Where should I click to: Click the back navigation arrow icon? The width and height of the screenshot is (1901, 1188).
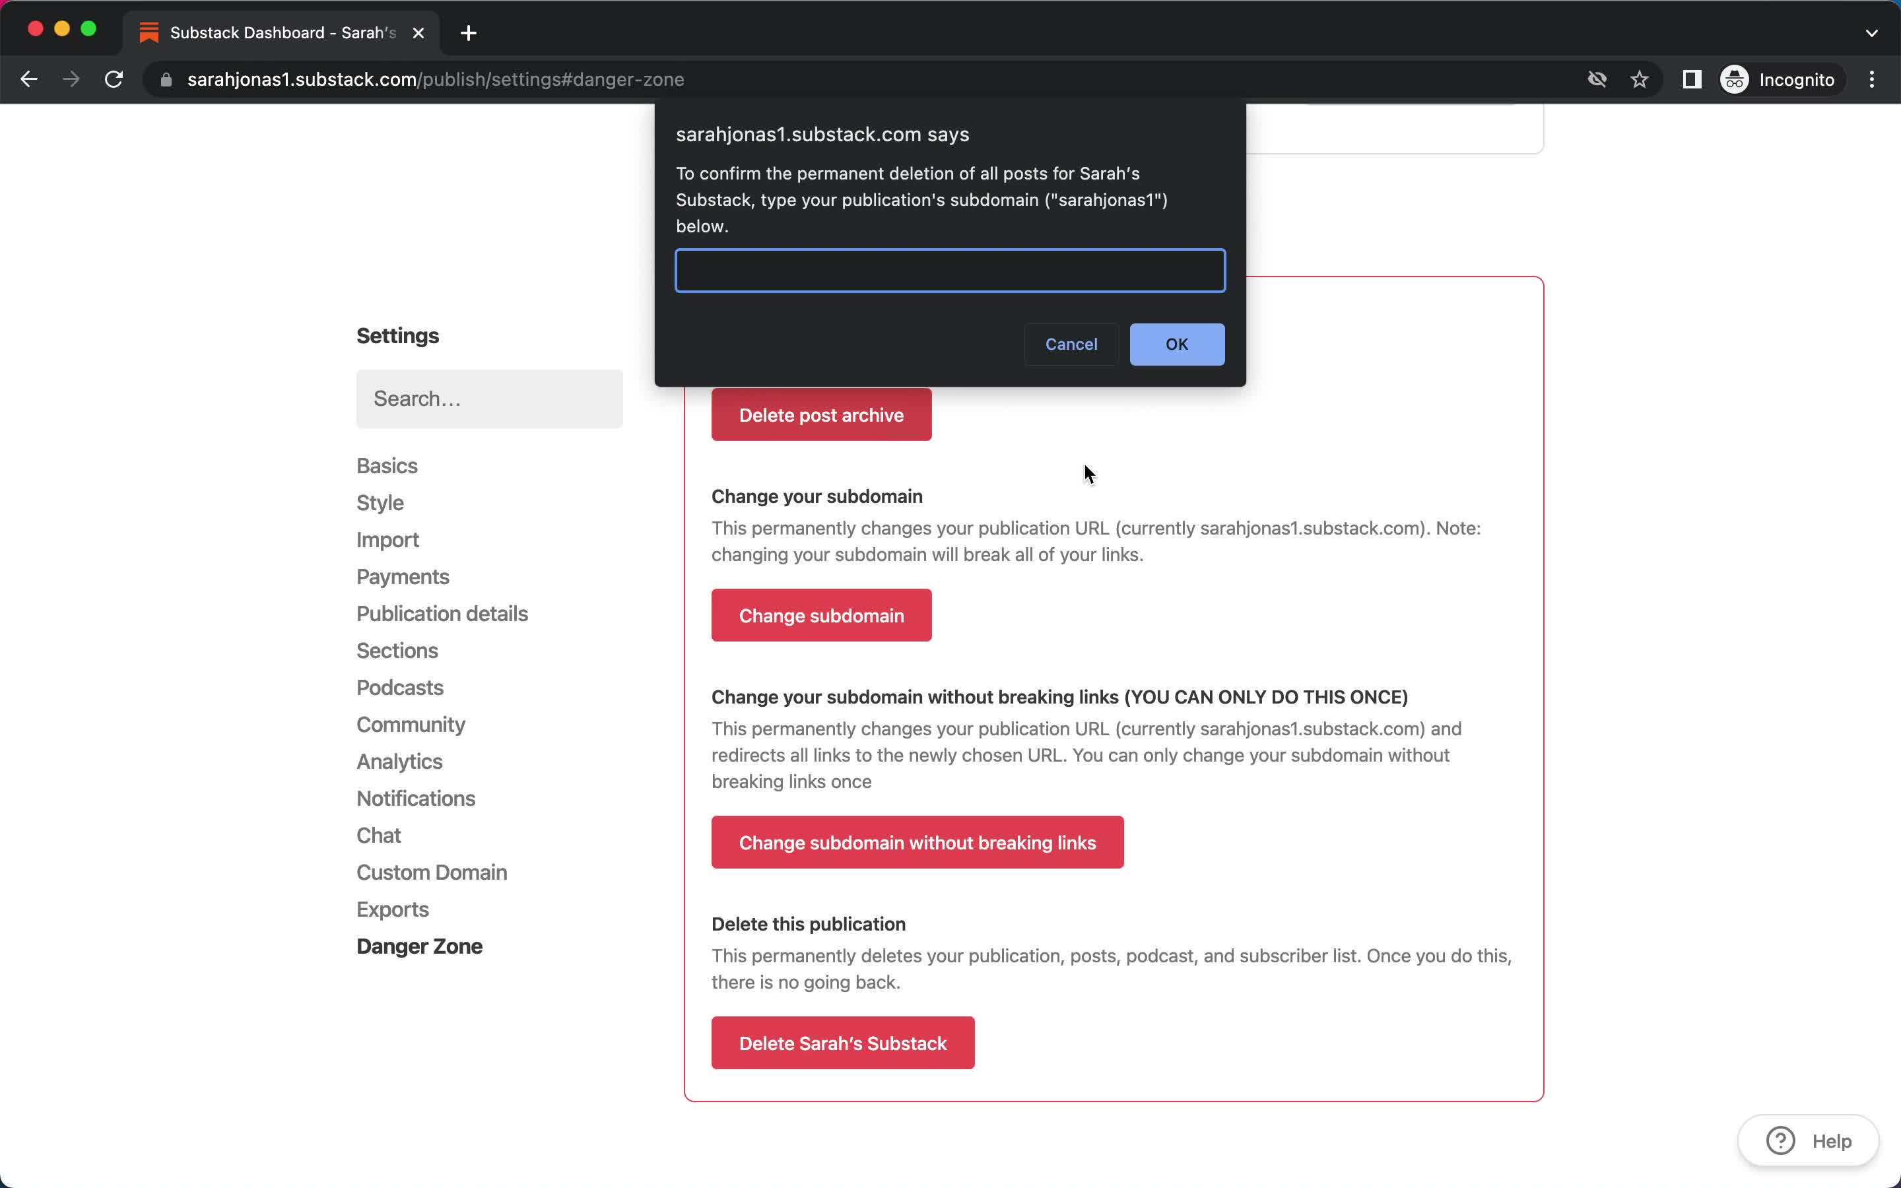pyautogui.click(x=29, y=79)
